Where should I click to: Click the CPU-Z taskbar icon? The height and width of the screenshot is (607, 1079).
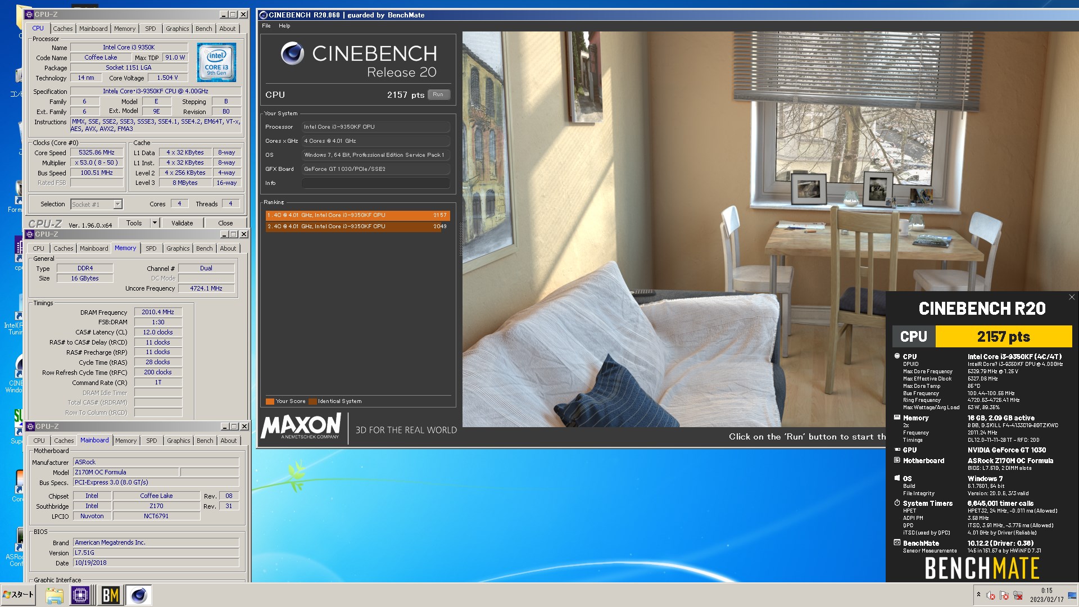[80, 595]
